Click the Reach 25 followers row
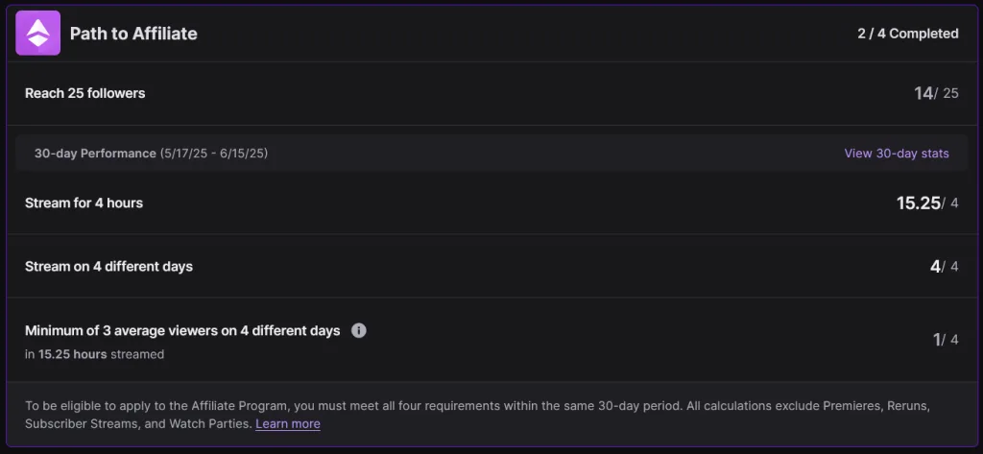Image resolution: width=983 pixels, height=454 pixels. 491,93
